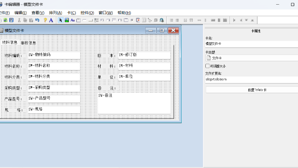Image resolution: width=298 pixels, height=168 pixels.
Task: Open the 帮助(H) menu
Action: (x=124, y=13)
